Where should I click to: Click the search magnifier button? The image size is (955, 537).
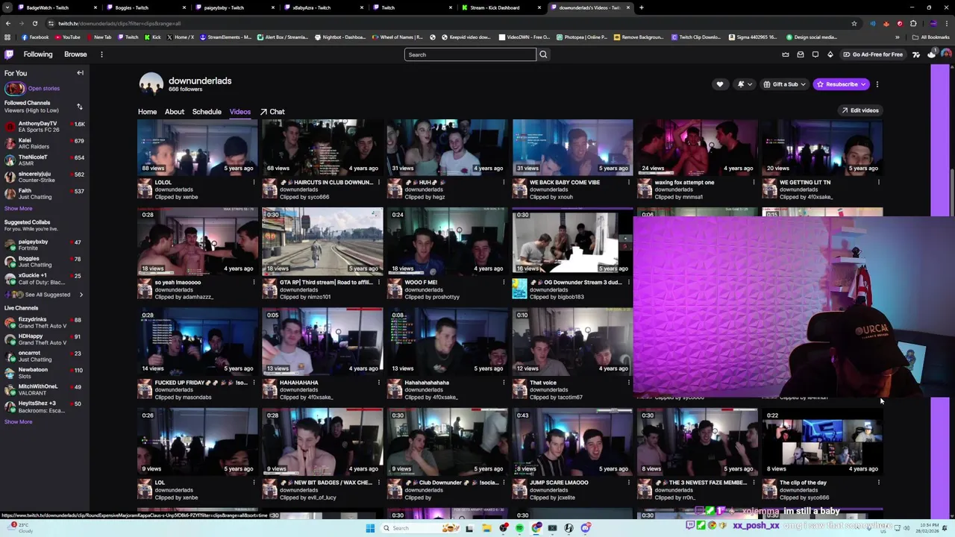543,54
